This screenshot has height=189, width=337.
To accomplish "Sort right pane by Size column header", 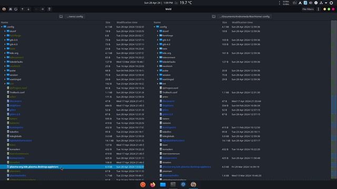I will click(x=225, y=22).
